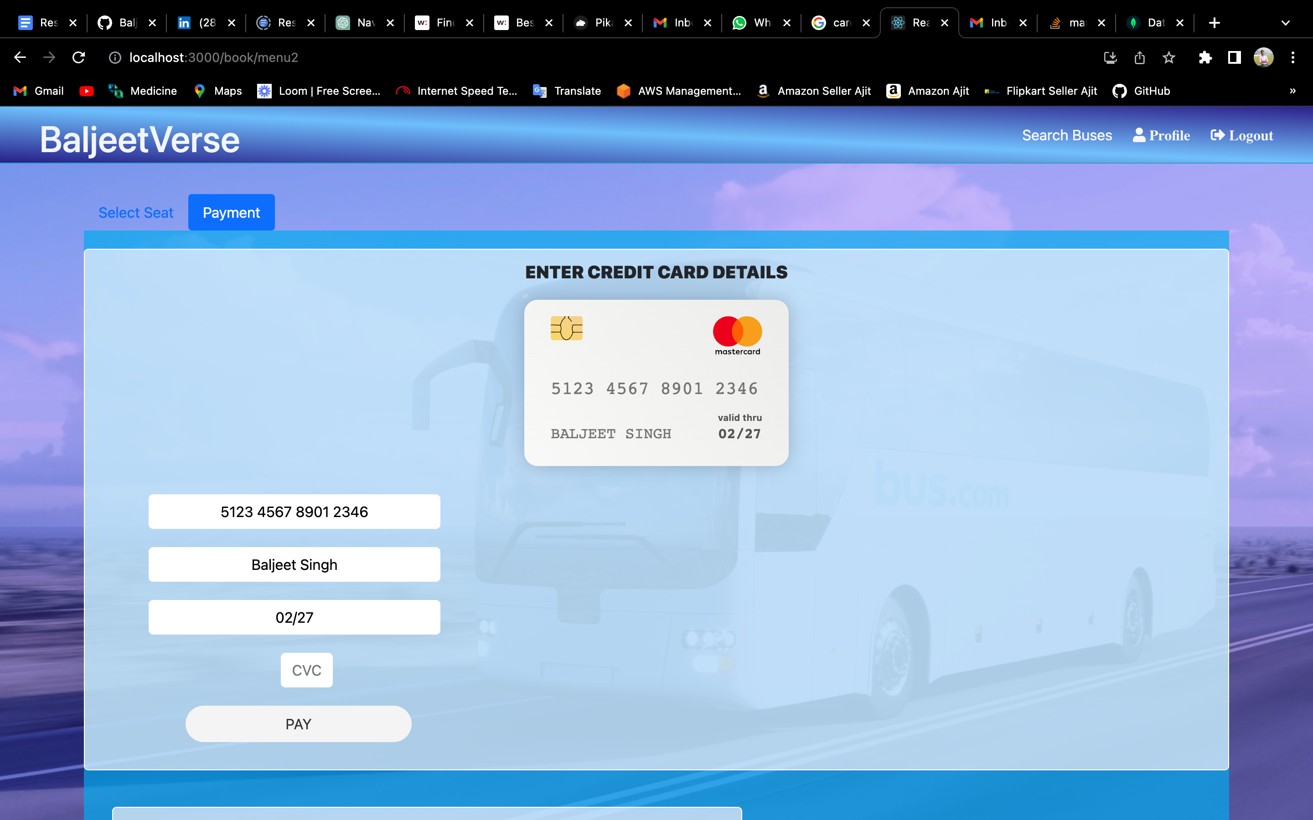
Task: Click the Chrome profile avatar
Action: click(1264, 57)
